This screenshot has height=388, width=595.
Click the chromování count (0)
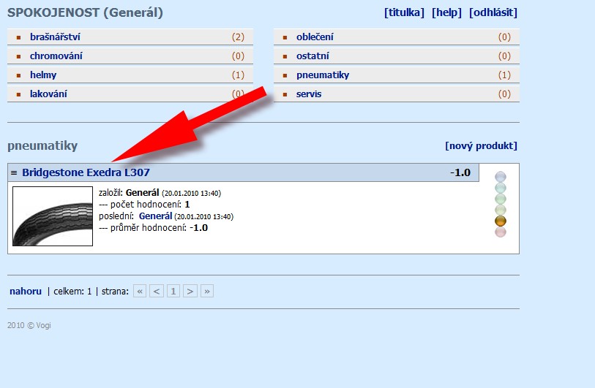tap(239, 56)
